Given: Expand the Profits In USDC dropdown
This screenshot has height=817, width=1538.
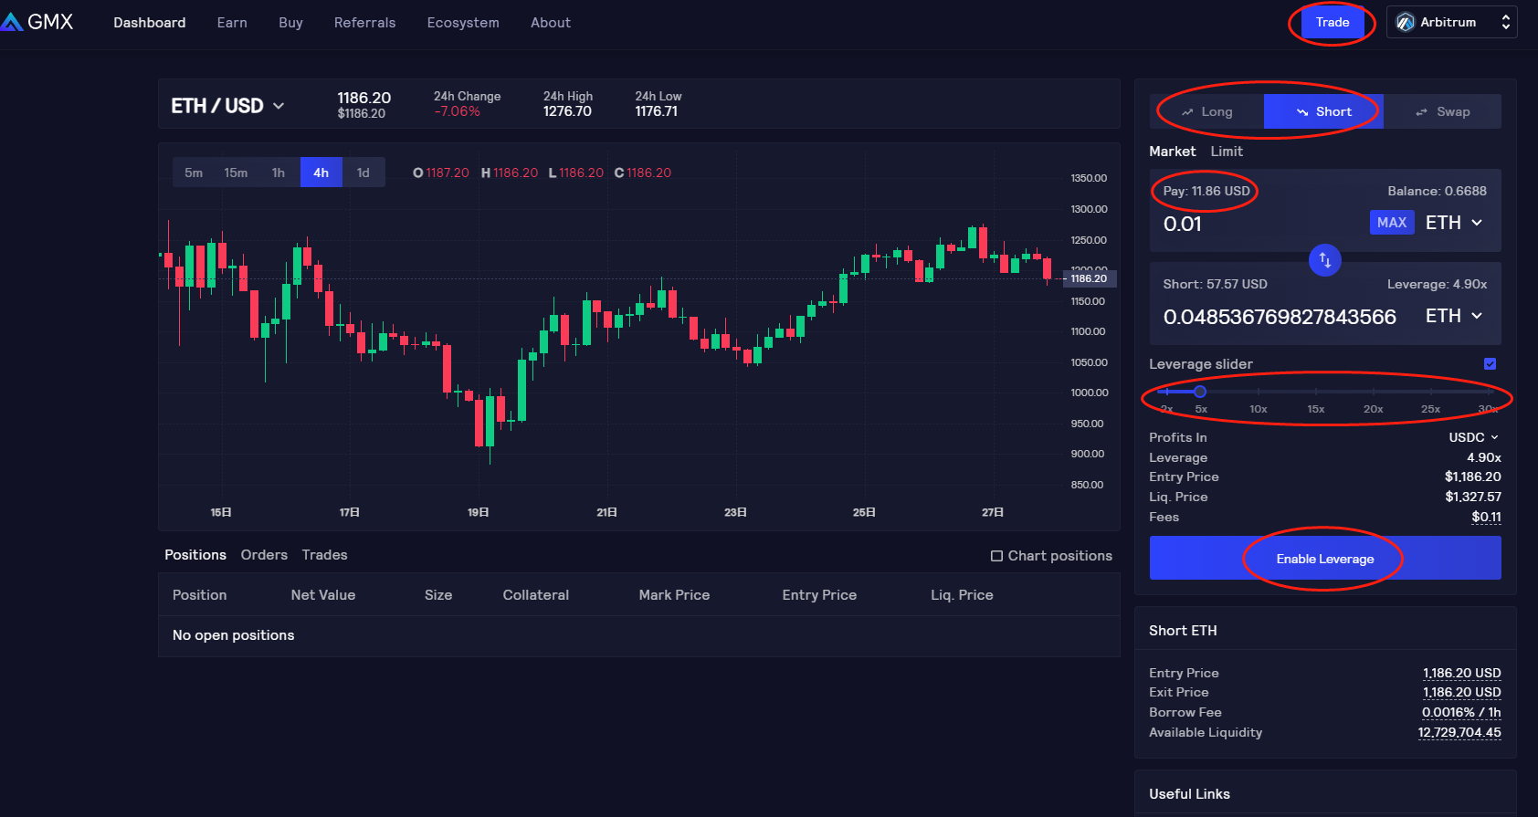Looking at the screenshot, I should pos(1473,437).
